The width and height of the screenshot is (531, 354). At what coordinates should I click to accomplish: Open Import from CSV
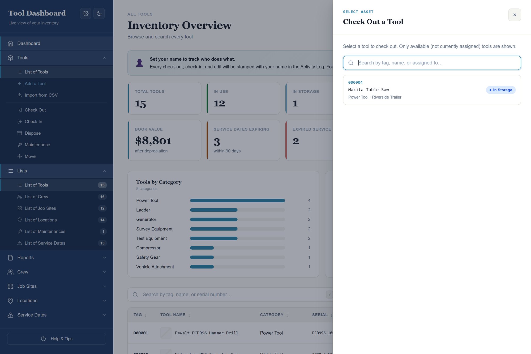57,95
